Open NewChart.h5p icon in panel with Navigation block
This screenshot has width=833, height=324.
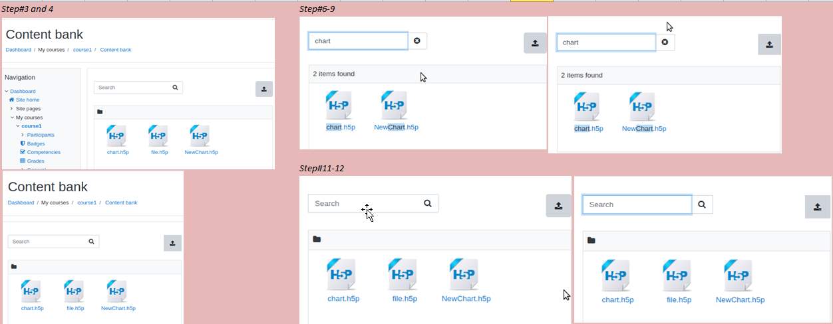(200, 135)
